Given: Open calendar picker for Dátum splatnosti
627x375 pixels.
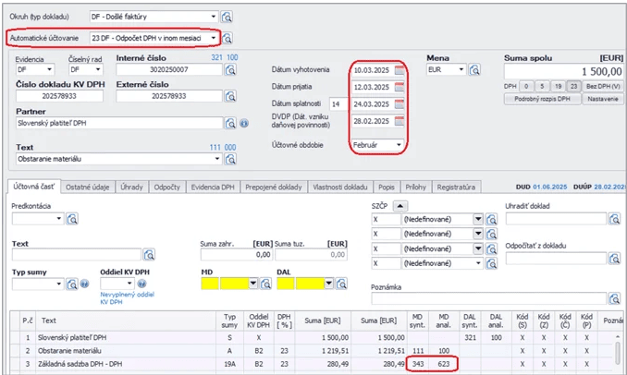Looking at the screenshot, I should pos(400,103).
